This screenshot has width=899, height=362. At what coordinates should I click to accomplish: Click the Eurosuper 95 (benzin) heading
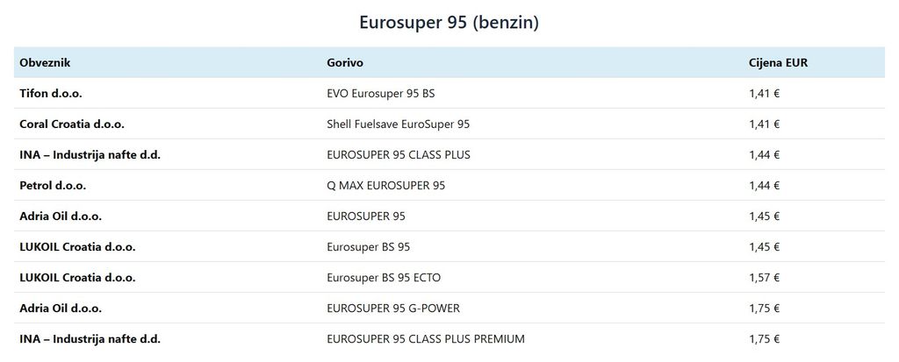pos(449,23)
